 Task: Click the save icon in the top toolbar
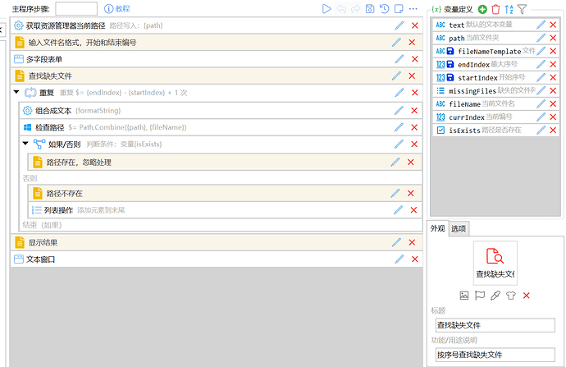[371, 8]
